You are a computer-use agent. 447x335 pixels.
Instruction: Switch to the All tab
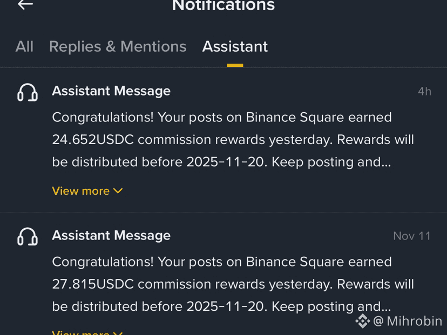24,46
